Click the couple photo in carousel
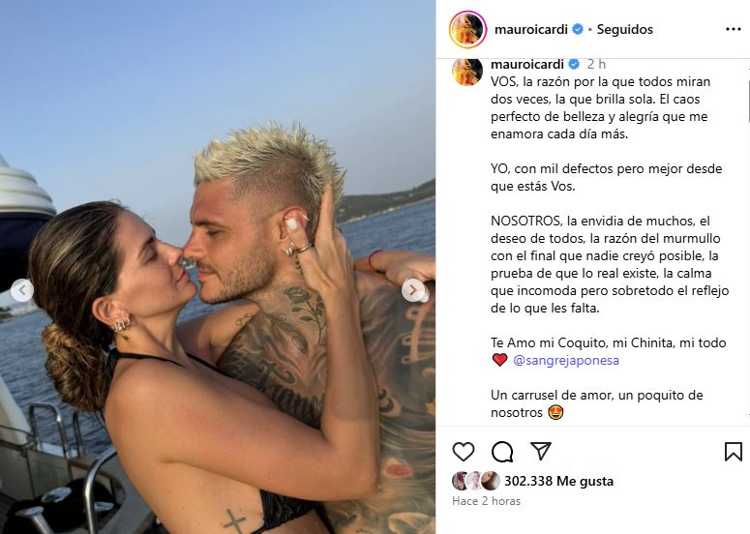The image size is (750, 534). [218, 267]
